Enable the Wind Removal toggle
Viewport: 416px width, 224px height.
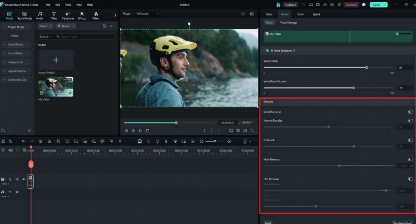(x=410, y=112)
